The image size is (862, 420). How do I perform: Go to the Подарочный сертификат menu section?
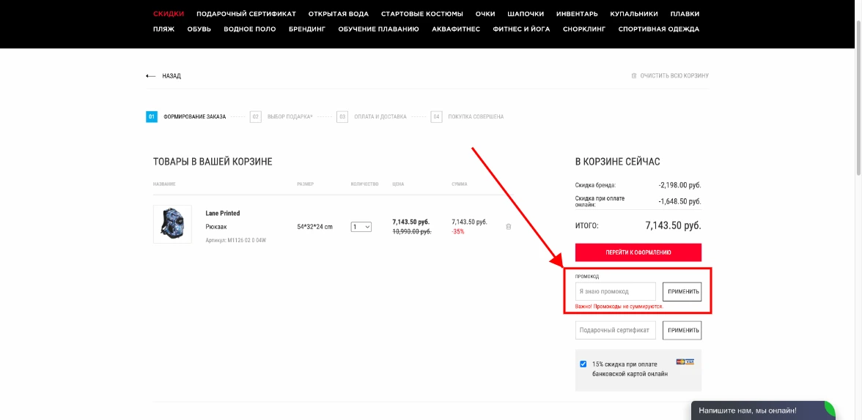click(246, 14)
